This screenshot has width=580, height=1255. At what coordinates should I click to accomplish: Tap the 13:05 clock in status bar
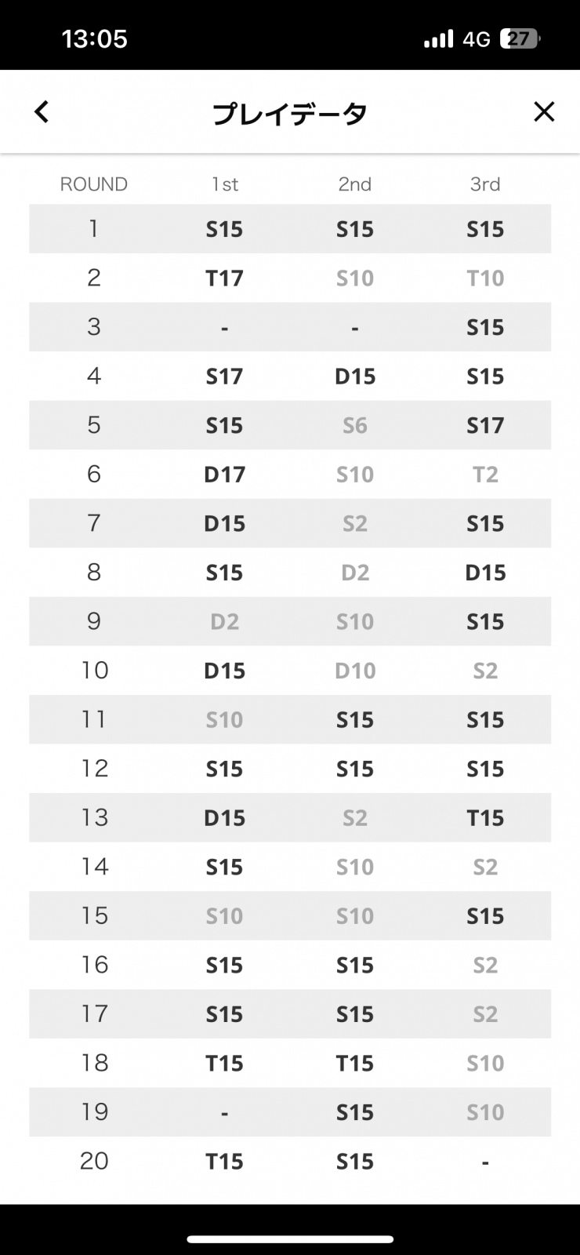coord(94,39)
